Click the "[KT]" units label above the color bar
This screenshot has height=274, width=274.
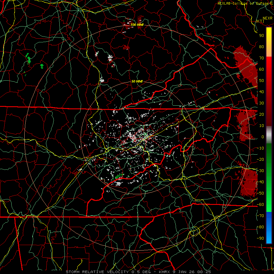click(x=260, y=21)
